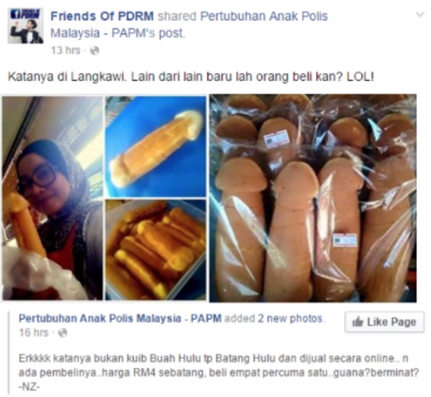Click the globe privacy icon beside 16 hrs
Screen dimensions: 431x397
pos(63,333)
